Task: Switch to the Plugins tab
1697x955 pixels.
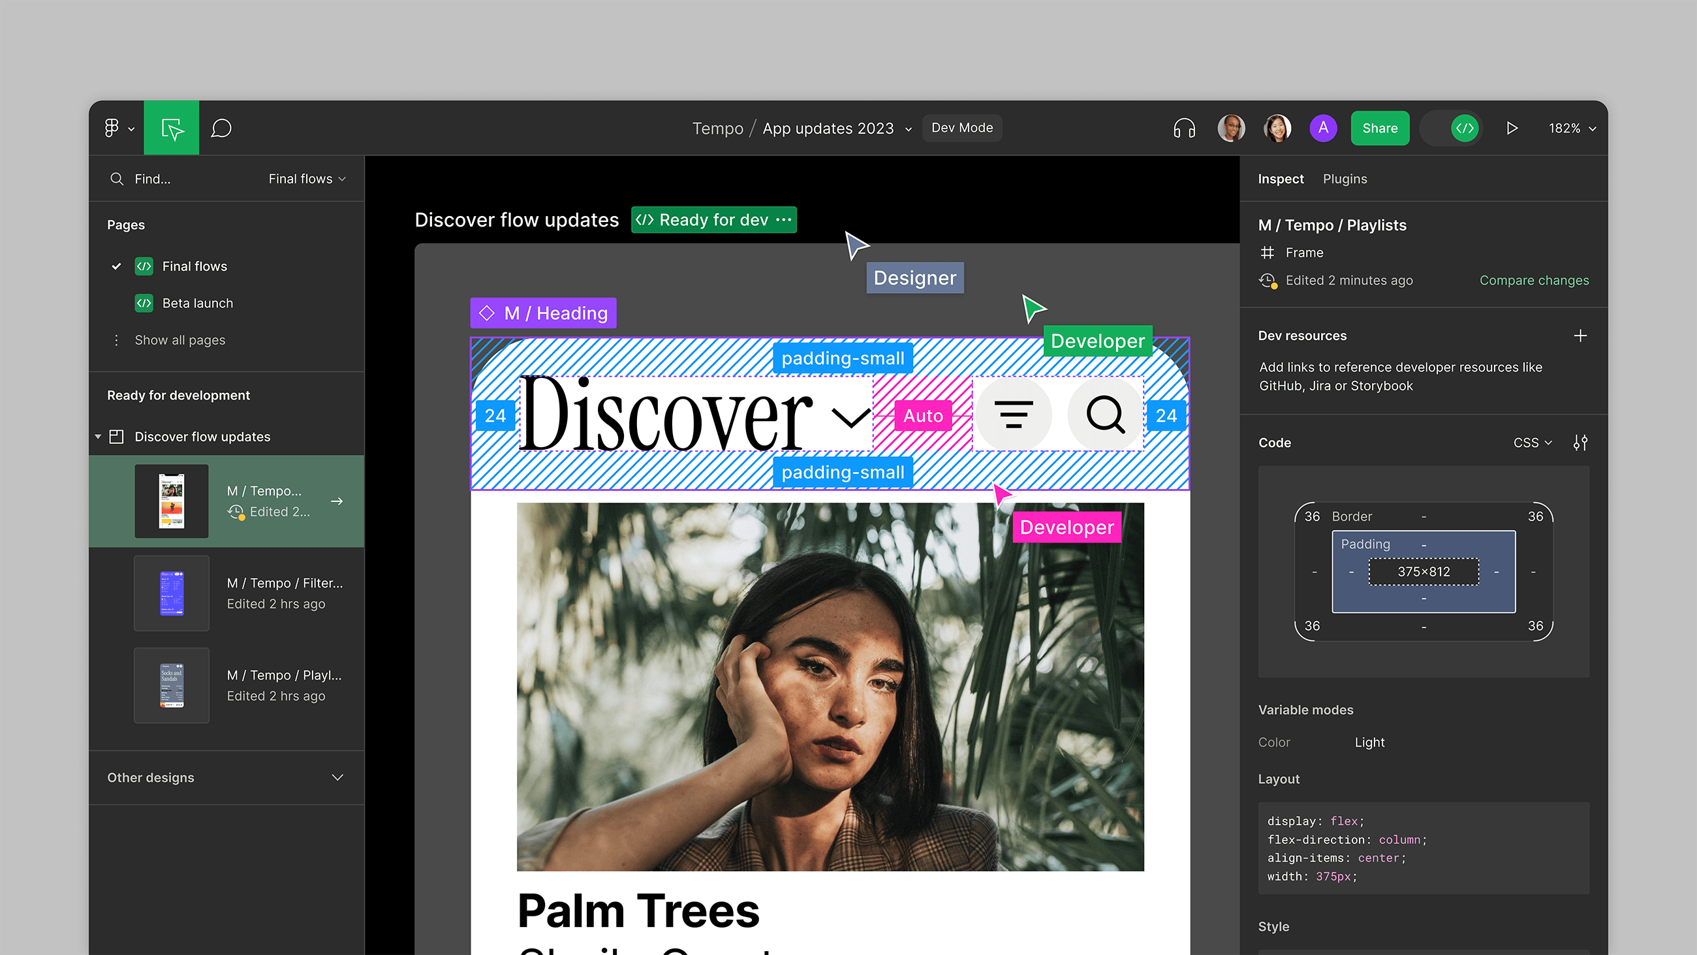Action: click(1344, 179)
